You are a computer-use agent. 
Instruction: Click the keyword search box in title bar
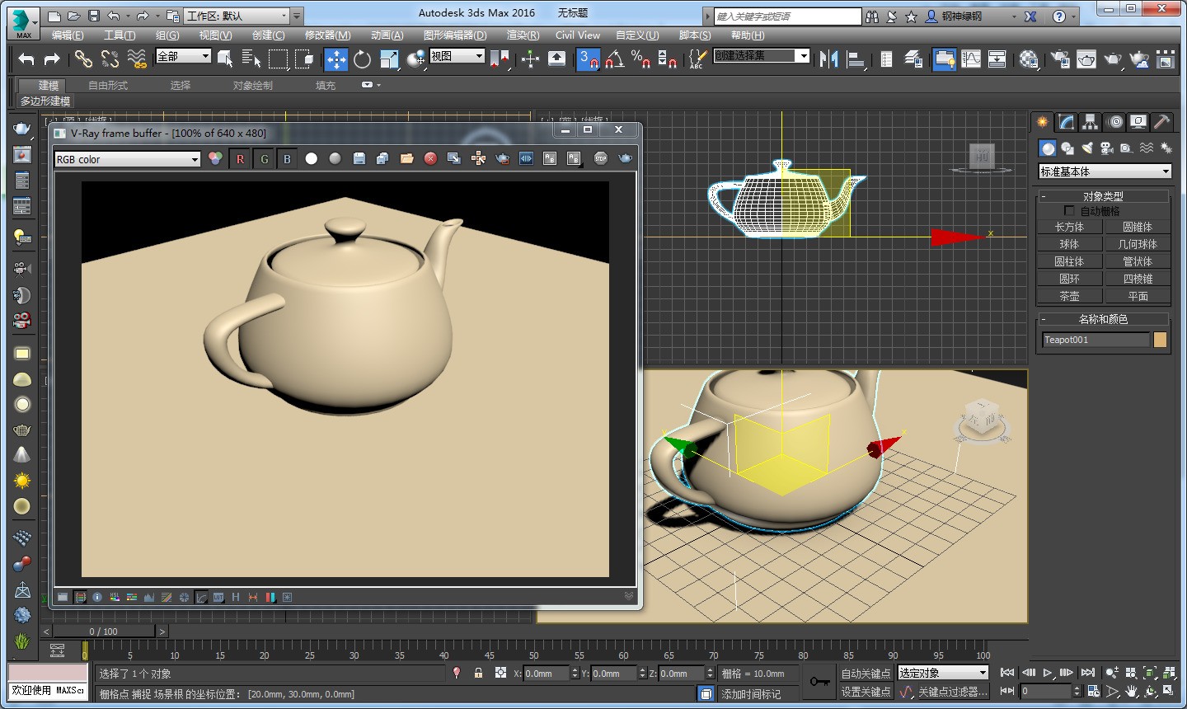[787, 16]
